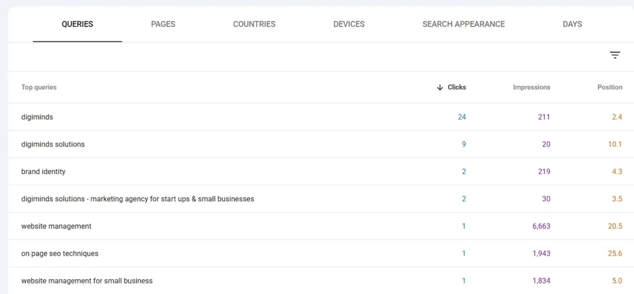Click the 20.5 position value
The height and width of the screenshot is (294, 634).
(615, 226)
